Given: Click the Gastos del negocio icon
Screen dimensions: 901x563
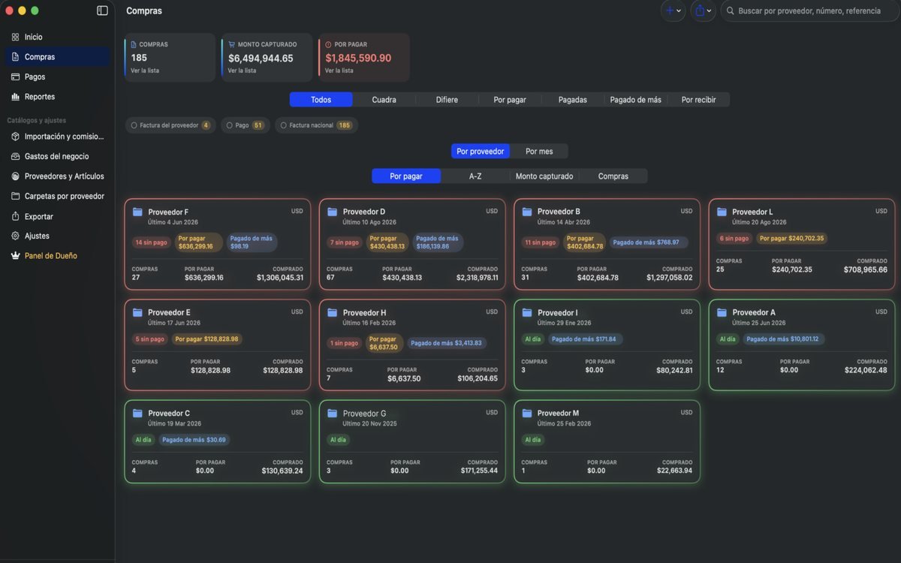Looking at the screenshot, I should [15, 156].
